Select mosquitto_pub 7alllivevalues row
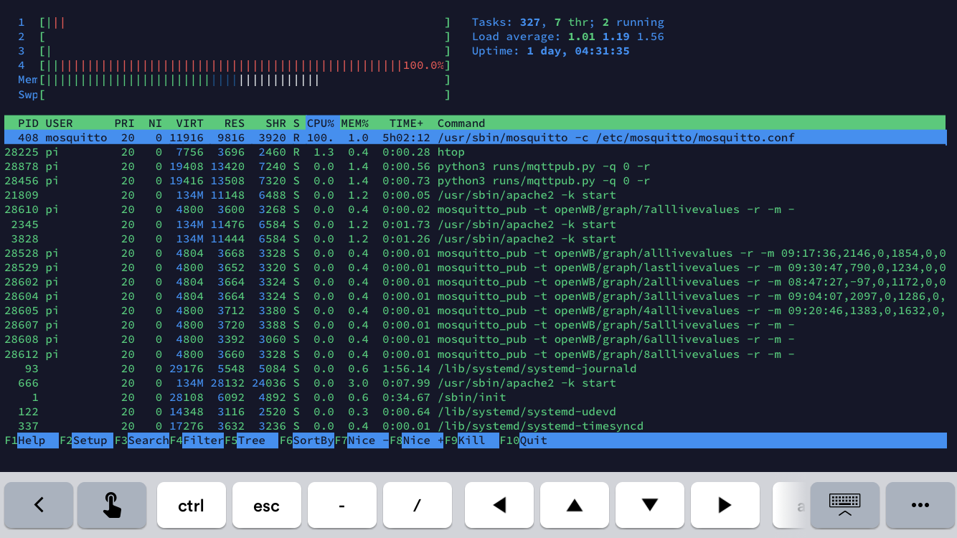 (475, 209)
